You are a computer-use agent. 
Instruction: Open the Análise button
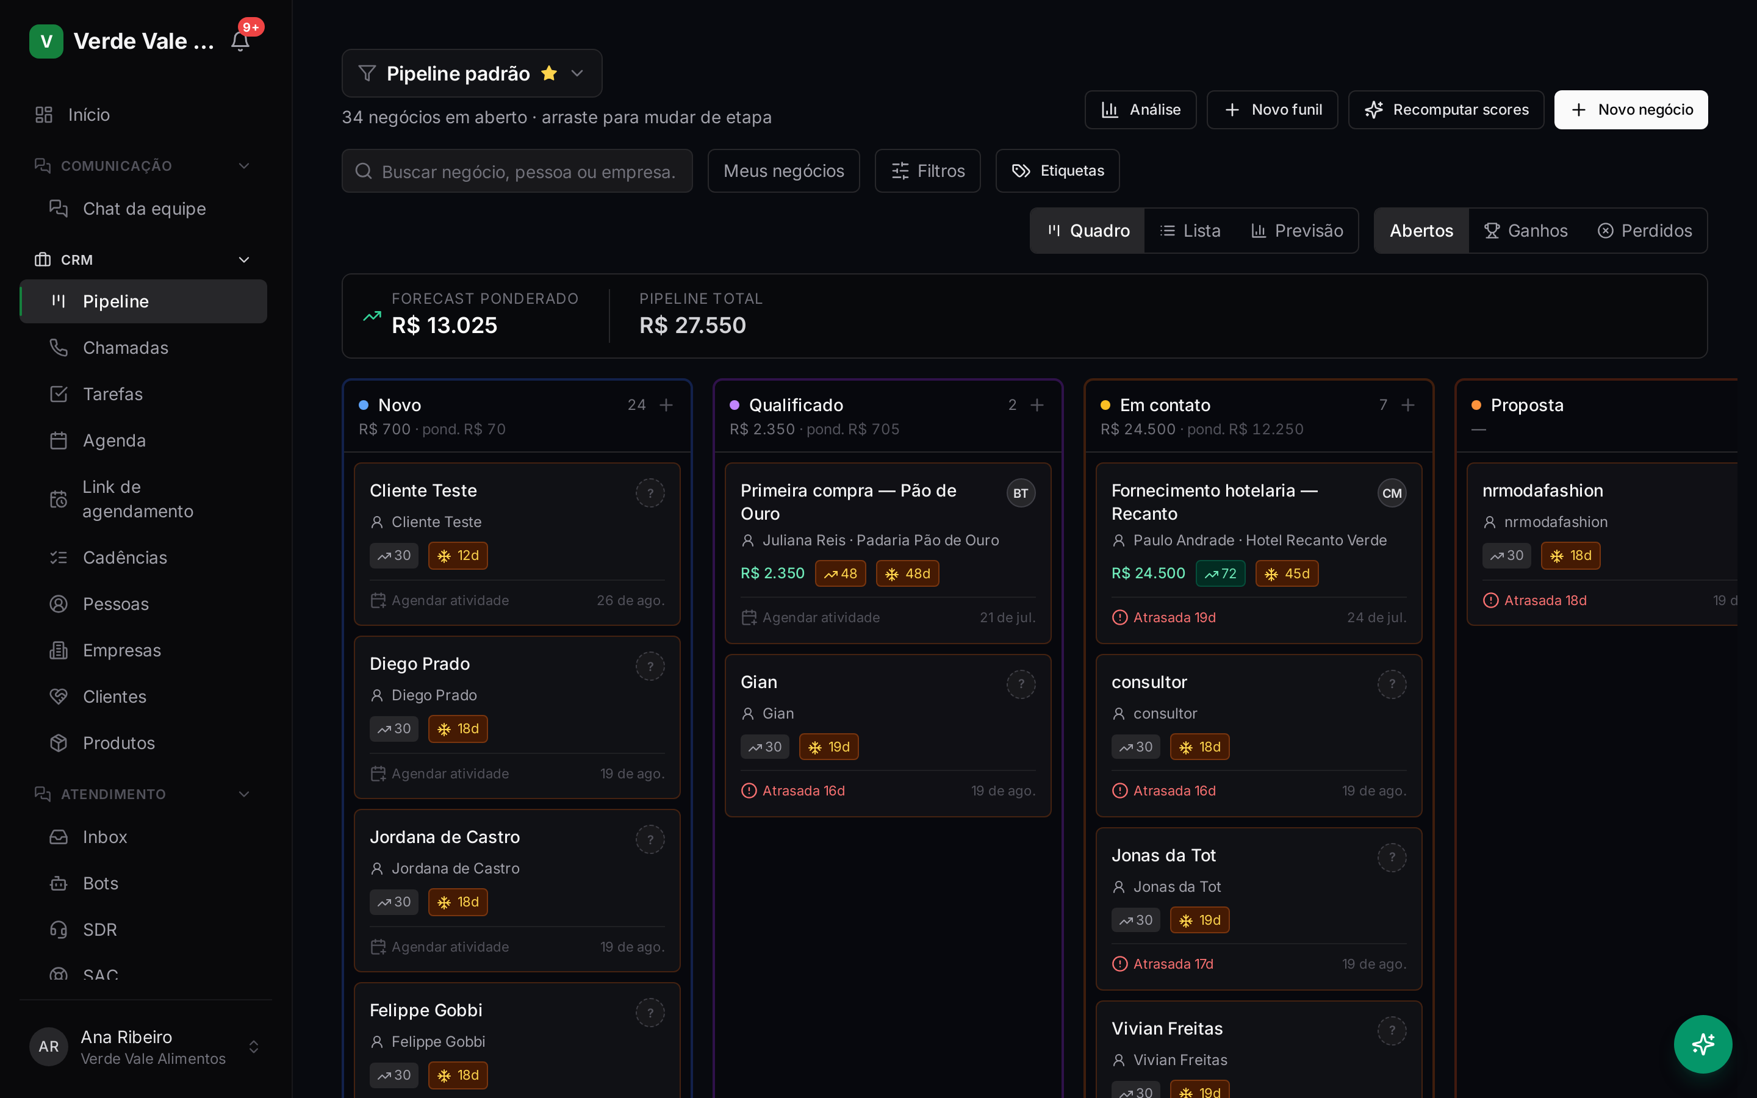click(x=1140, y=110)
